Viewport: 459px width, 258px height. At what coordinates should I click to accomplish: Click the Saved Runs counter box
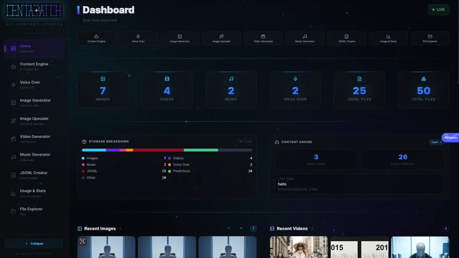316,159
